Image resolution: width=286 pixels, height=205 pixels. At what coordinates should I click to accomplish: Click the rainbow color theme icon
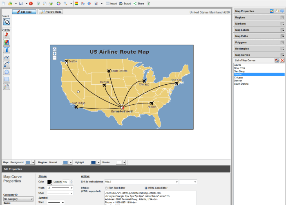pyautogui.click(x=77, y=3)
